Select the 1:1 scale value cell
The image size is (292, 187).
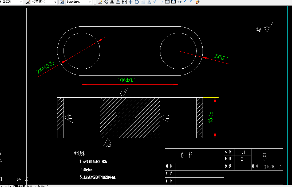243,152
